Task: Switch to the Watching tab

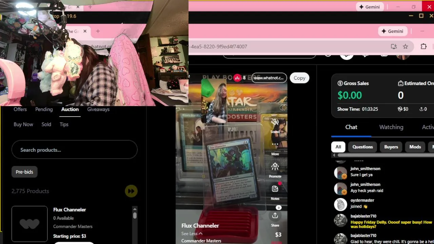Action: [391, 127]
